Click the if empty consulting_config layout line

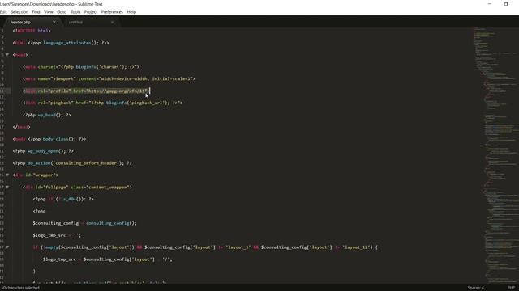click(x=205, y=247)
